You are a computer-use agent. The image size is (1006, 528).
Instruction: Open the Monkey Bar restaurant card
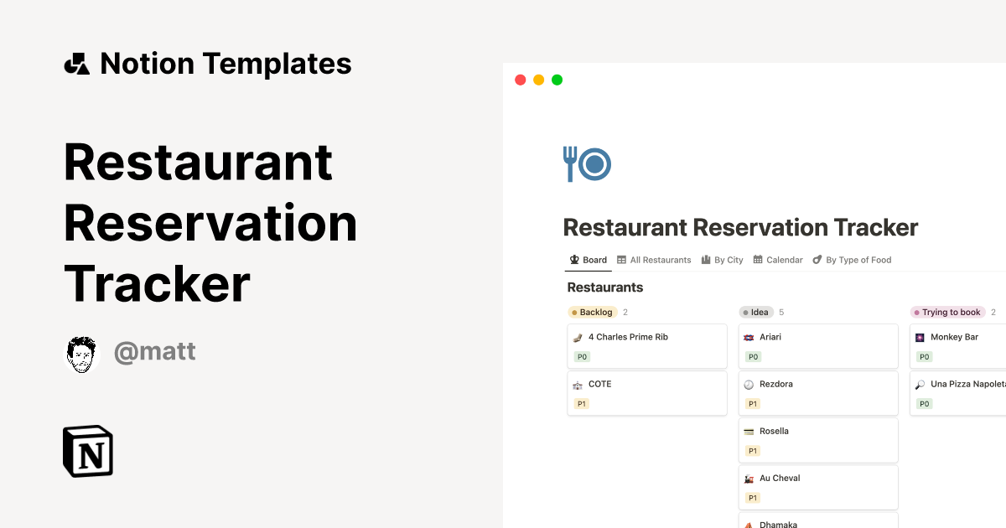tap(956, 336)
